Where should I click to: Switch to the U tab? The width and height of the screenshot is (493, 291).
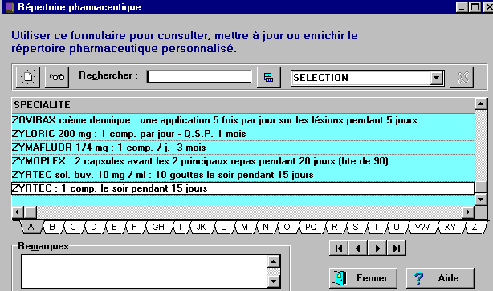(397, 227)
